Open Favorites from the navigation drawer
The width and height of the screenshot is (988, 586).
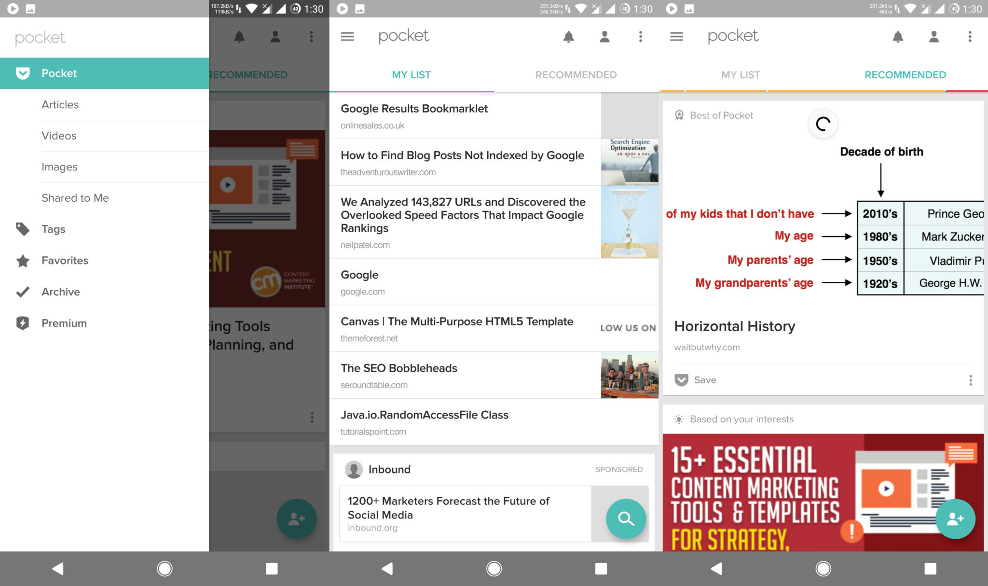pos(64,261)
